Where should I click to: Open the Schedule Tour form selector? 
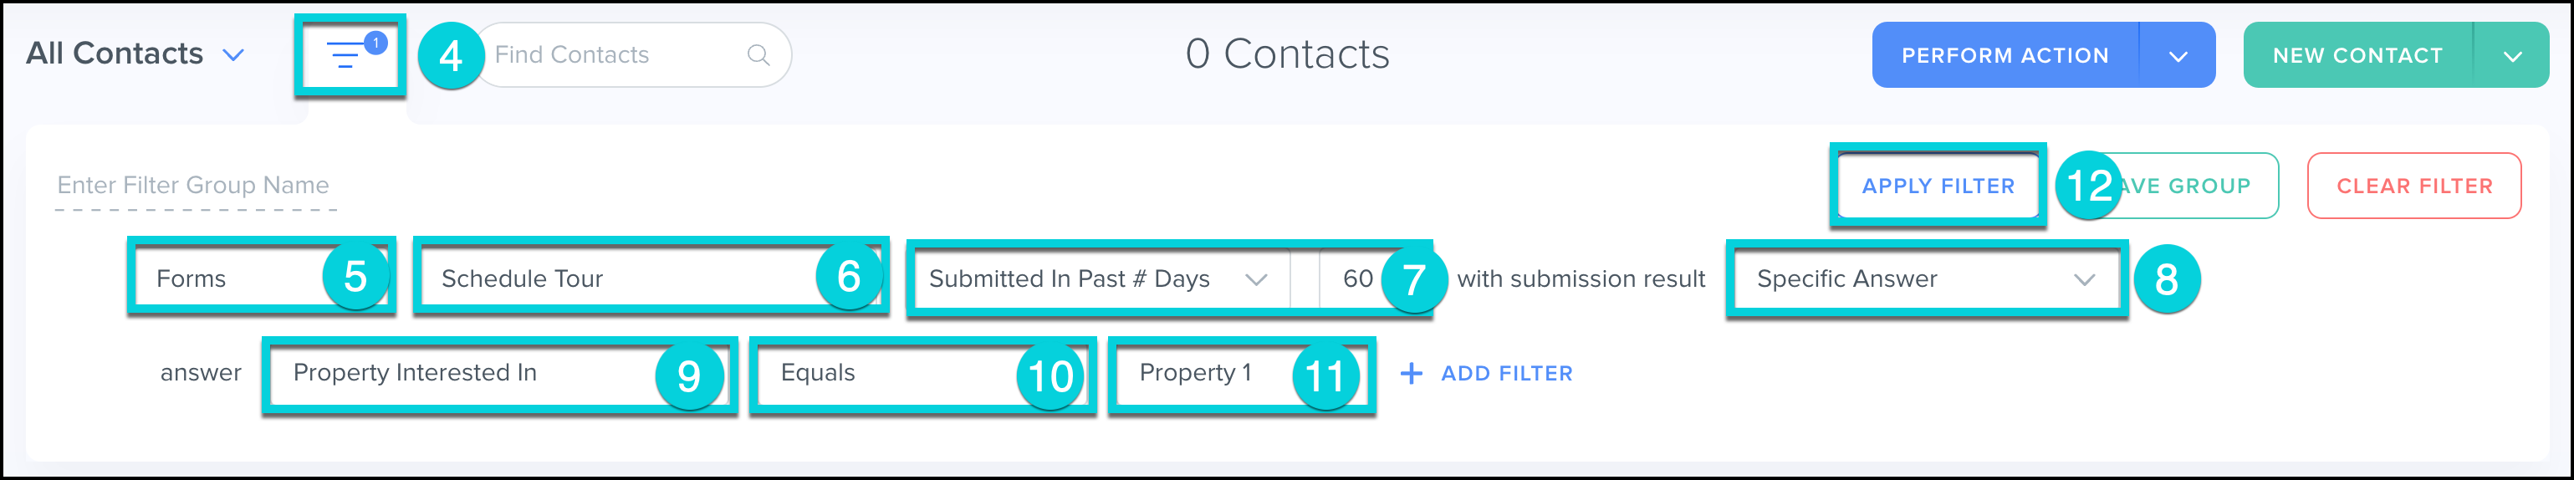coord(620,279)
